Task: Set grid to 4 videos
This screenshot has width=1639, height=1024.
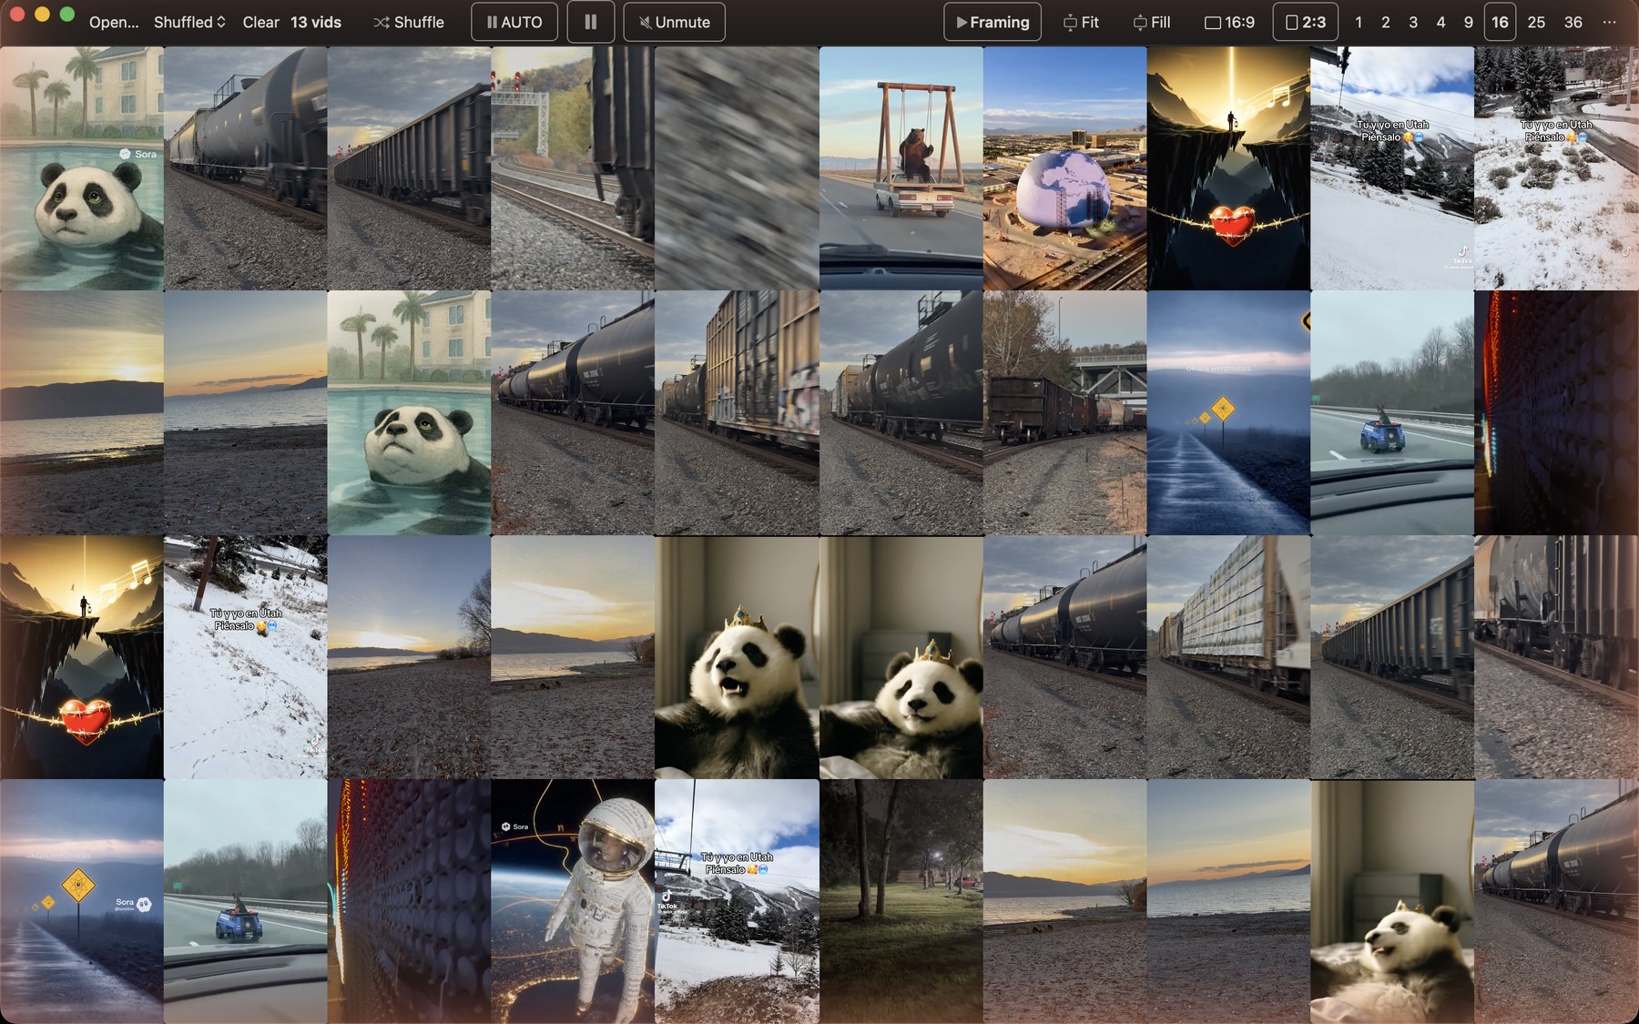Action: pos(1440,22)
